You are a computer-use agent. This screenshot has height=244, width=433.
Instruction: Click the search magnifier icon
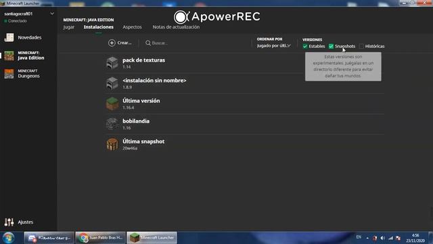(x=148, y=43)
